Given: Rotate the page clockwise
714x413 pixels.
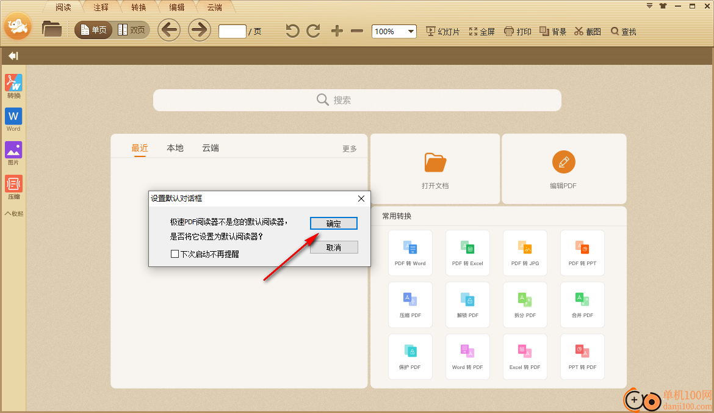Looking at the screenshot, I should click(313, 31).
